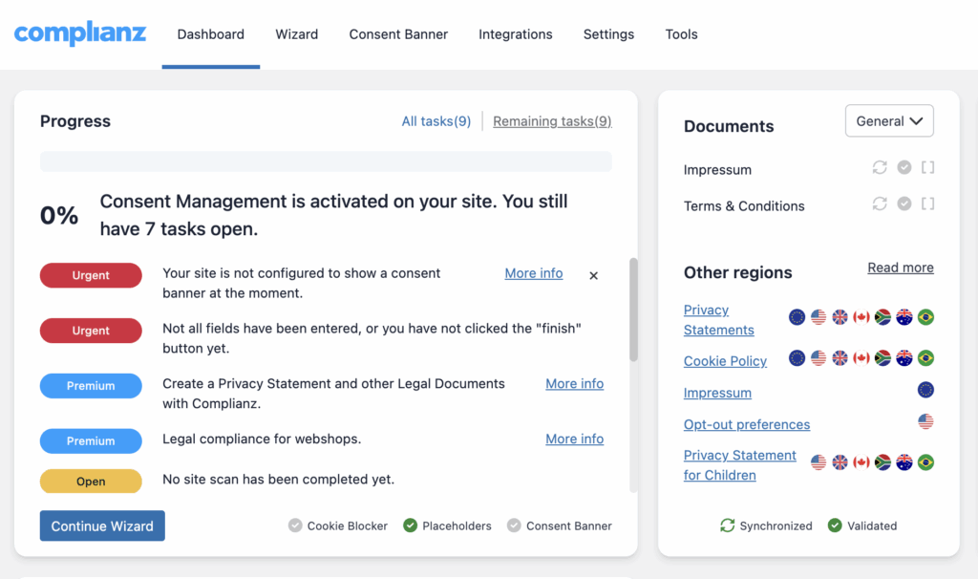The height and width of the screenshot is (579, 978).
Task: Show Remaining tasks(9) filter
Action: (553, 121)
